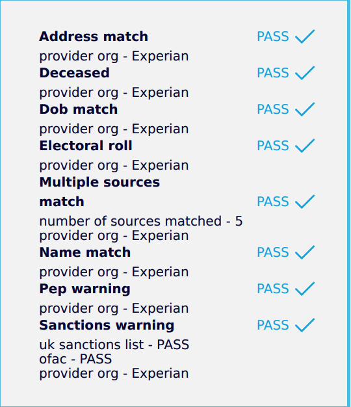Select the Sanctions warning heading
The height and width of the screenshot is (407, 351).
[x=107, y=325]
